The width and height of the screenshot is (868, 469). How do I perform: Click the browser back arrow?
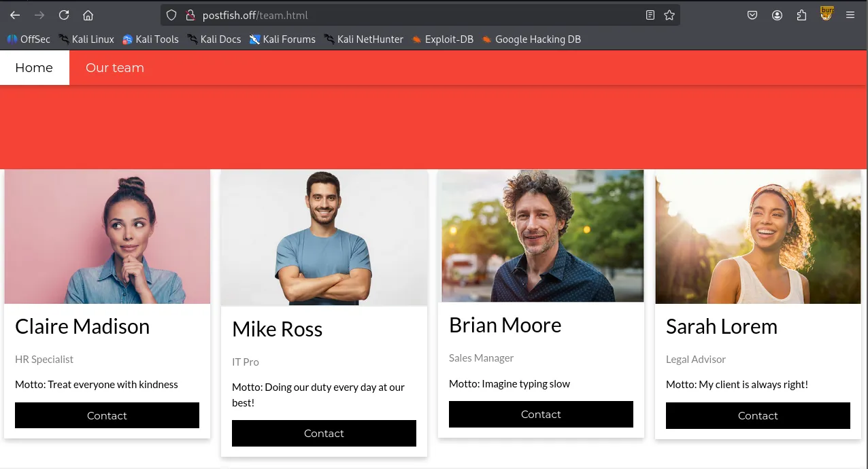[15, 15]
